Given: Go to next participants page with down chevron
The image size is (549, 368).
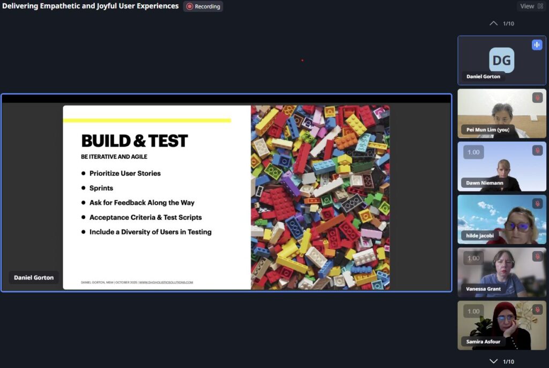Looking at the screenshot, I should pyautogui.click(x=494, y=361).
